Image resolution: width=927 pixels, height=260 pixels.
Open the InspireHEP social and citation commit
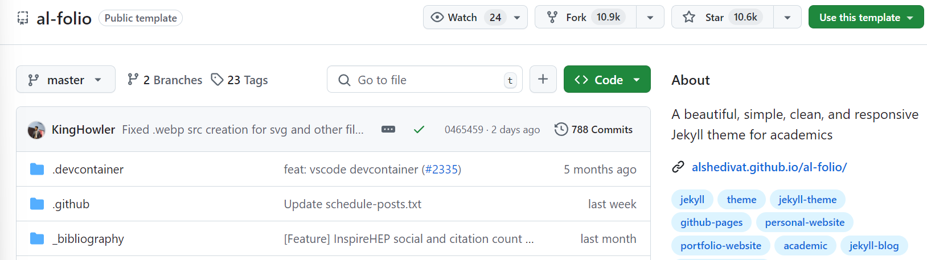(408, 239)
